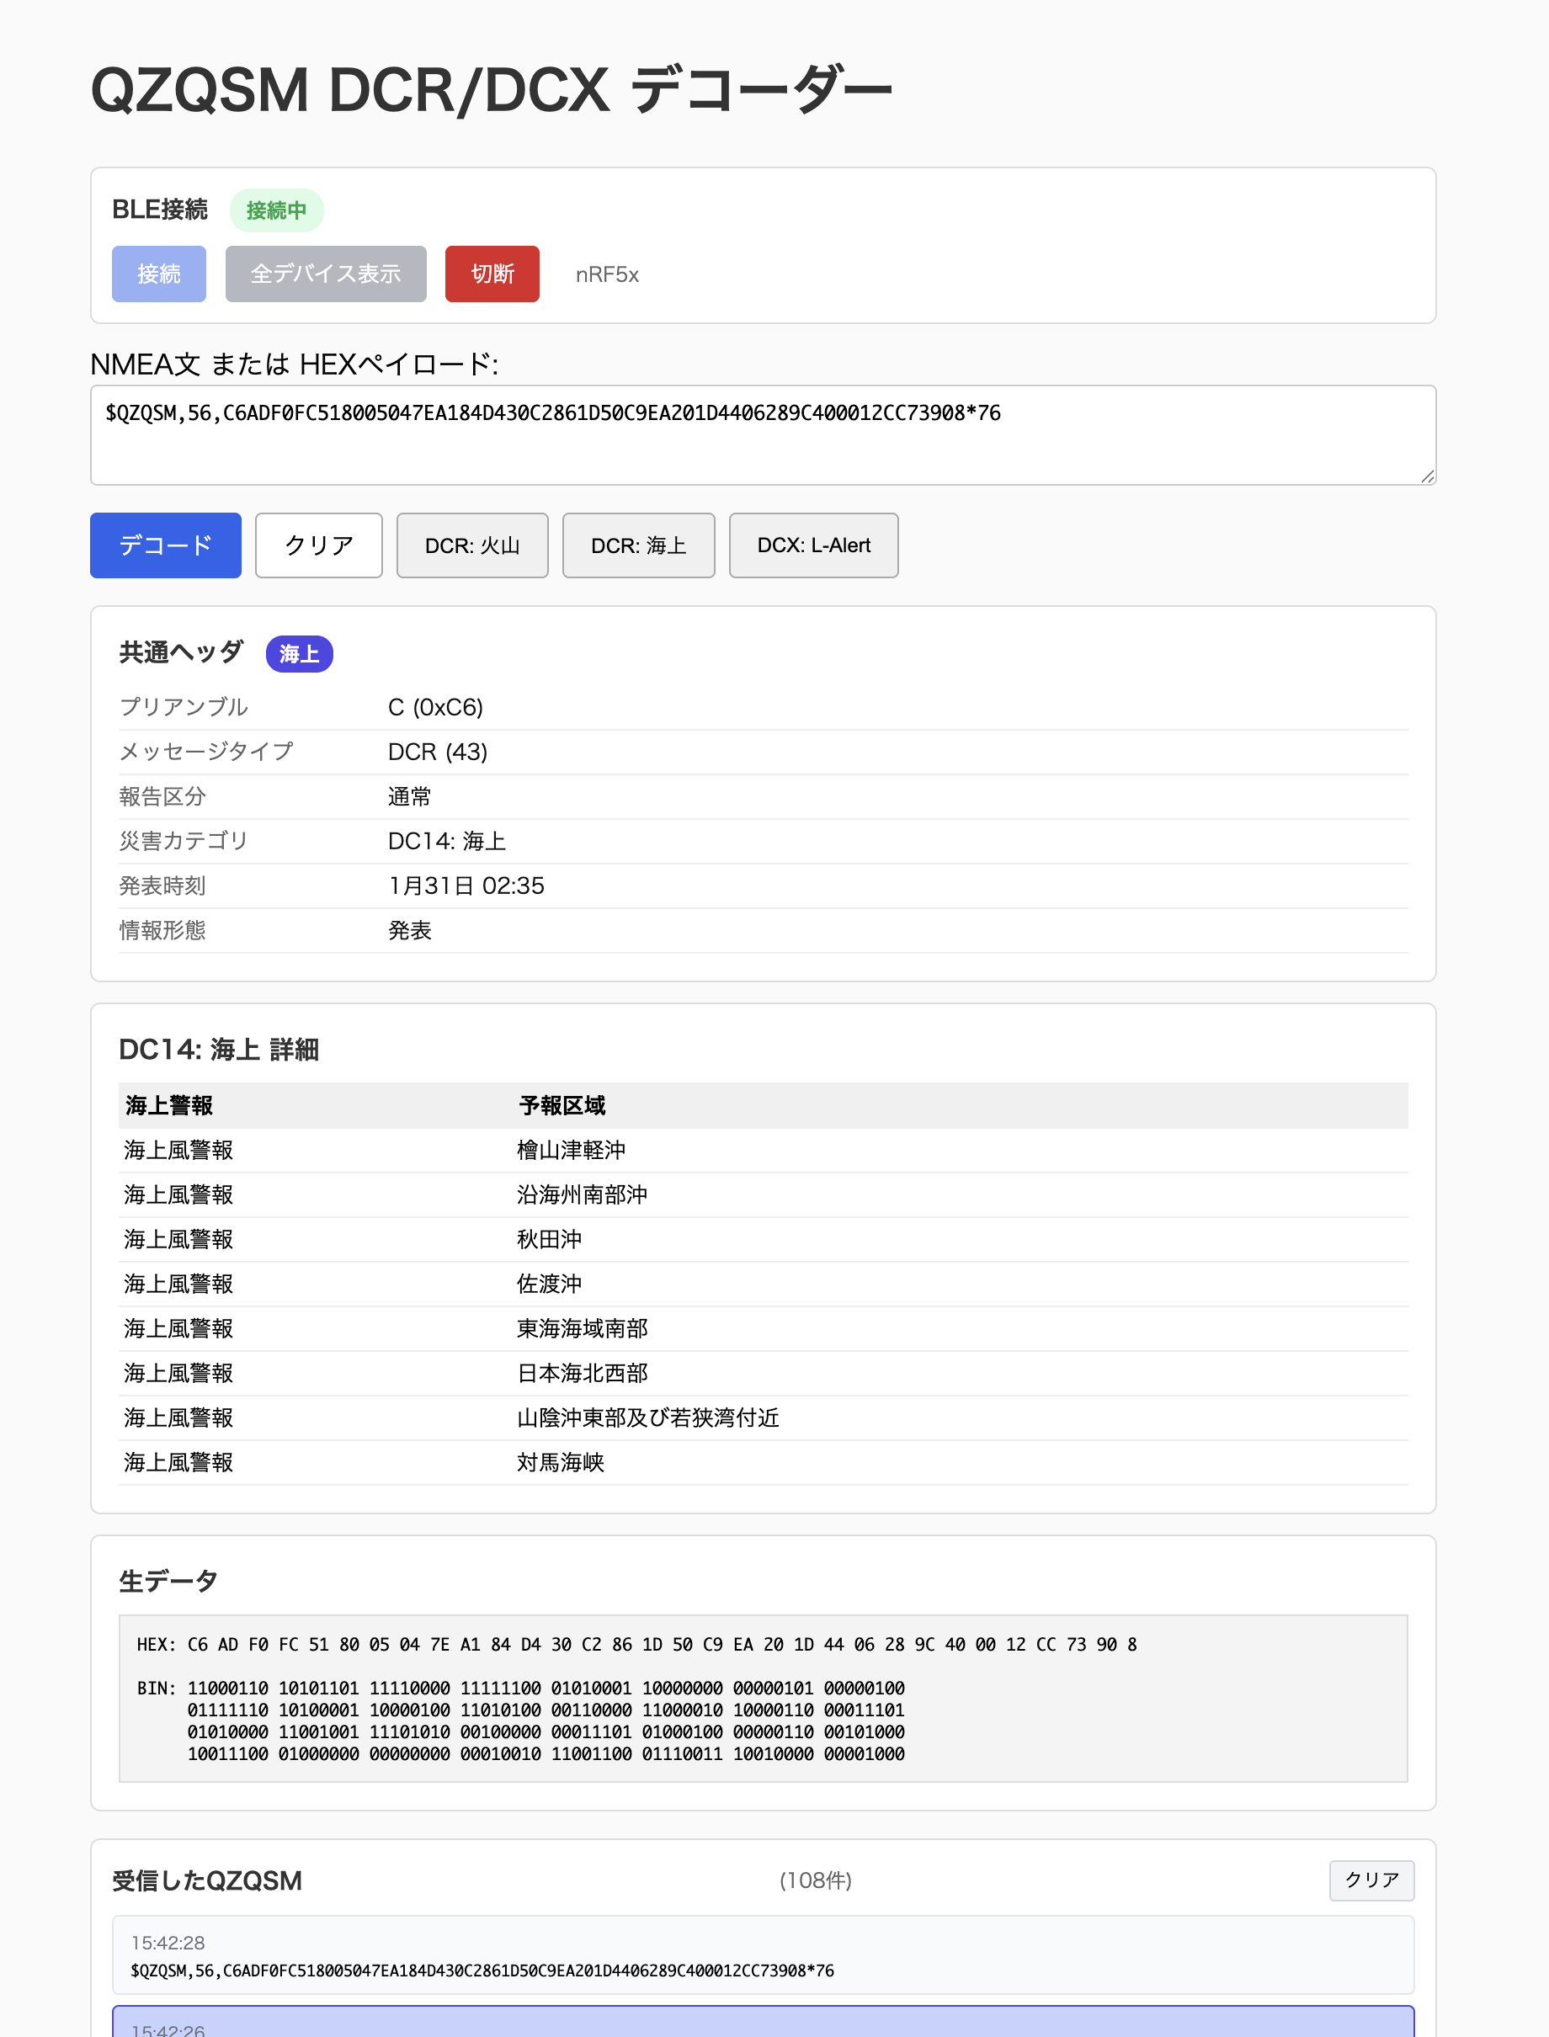Load the DCR: 火山 sample
The width and height of the screenshot is (1549, 2037).
pyautogui.click(x=472, y=545)
